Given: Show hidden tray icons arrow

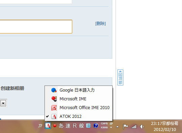Looking at the screenshot, I should pyautogui.click(x=118, y=127).
